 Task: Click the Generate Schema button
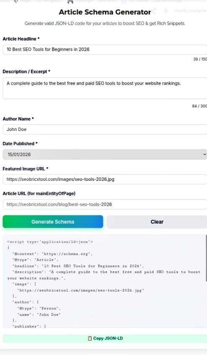[x=53, y=222]
